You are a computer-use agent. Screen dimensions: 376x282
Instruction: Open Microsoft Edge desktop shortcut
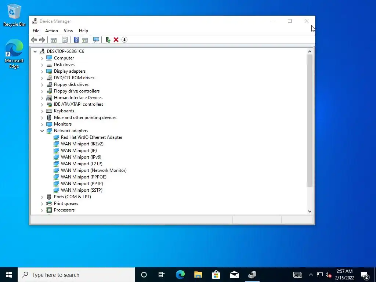coord(14,54)
